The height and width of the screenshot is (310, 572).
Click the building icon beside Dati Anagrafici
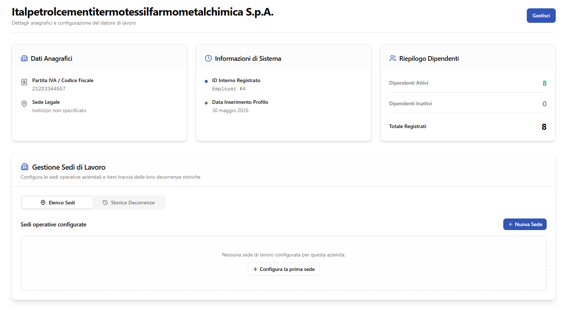pos(24,58)
